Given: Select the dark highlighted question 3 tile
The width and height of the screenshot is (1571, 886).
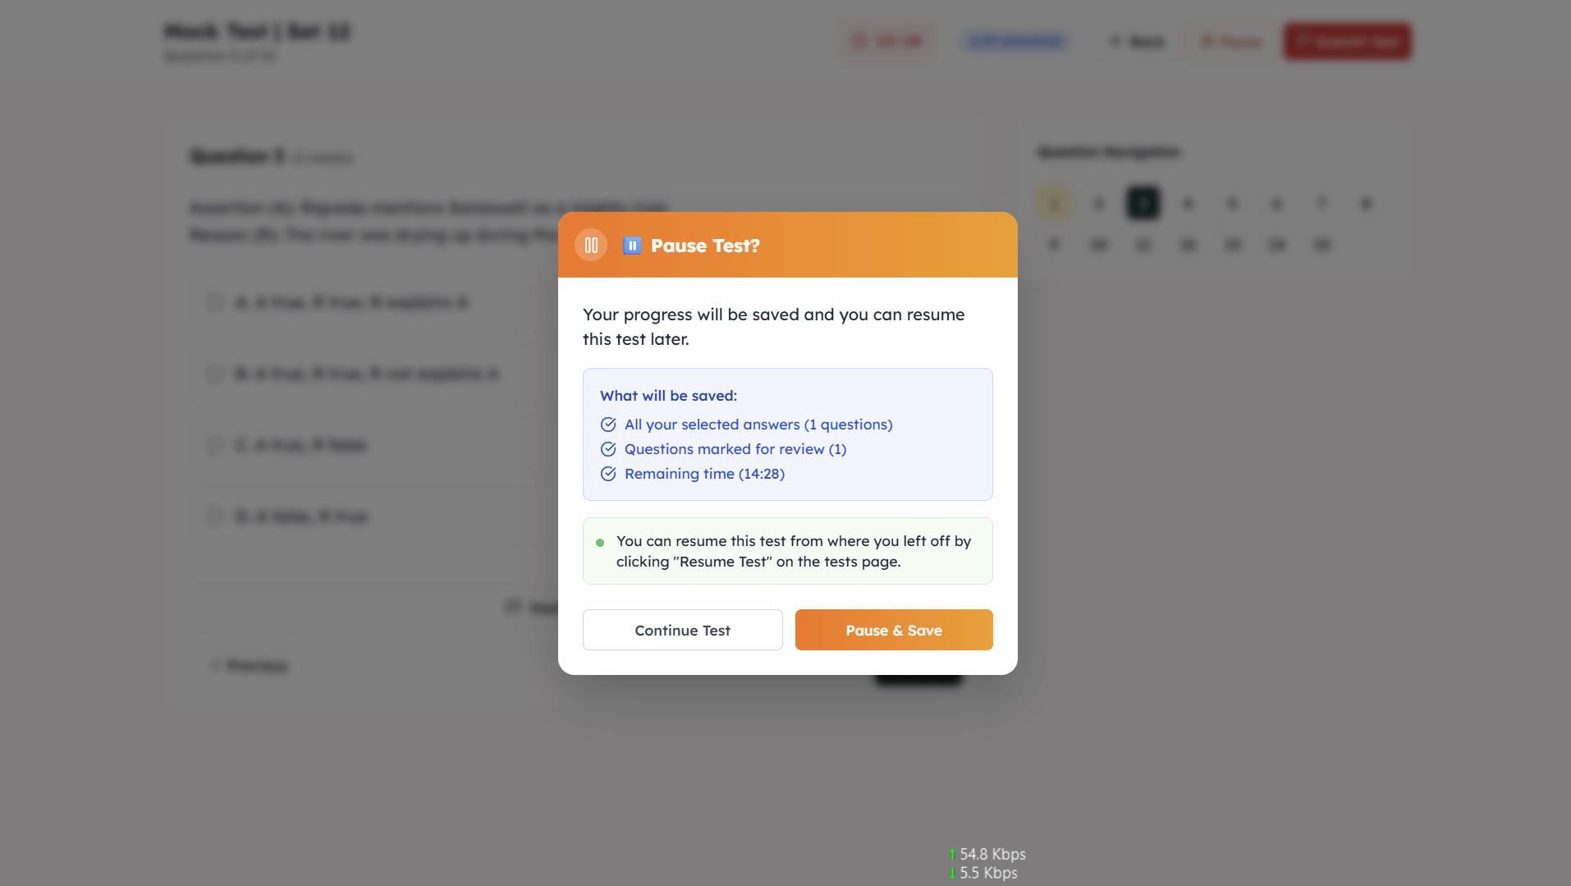Looking at the screenshot, I should (x=1143, y=204).
